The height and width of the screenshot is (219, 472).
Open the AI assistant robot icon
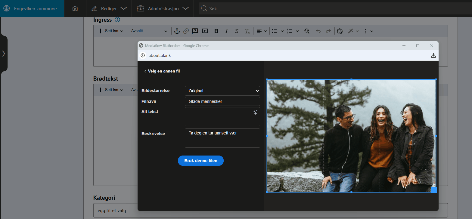tap(340, 31)
